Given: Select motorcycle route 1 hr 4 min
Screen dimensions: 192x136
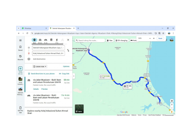Looking at the screenshot, I should point(49,99).
